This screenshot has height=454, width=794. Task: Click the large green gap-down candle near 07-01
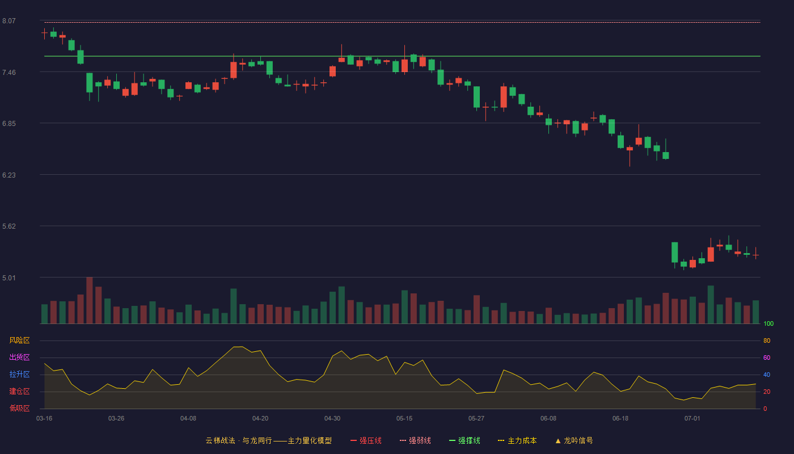pyautogui.click(x=674, y=253)
